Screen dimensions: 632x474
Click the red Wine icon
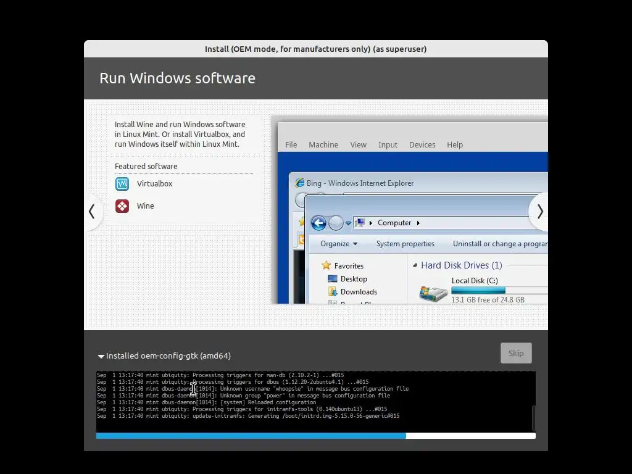[122, 206]
